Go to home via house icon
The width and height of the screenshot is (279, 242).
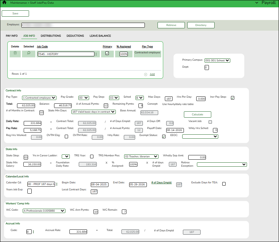click(x=4, y=2)
